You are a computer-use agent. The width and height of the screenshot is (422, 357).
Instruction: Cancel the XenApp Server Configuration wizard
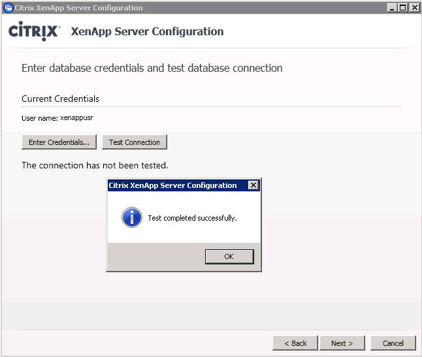pyautogui.click(x=393, y=343)
